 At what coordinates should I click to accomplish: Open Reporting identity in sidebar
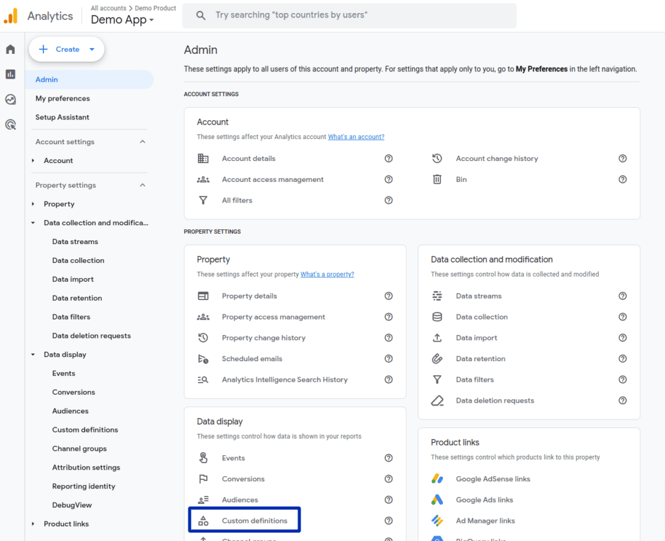84,486
